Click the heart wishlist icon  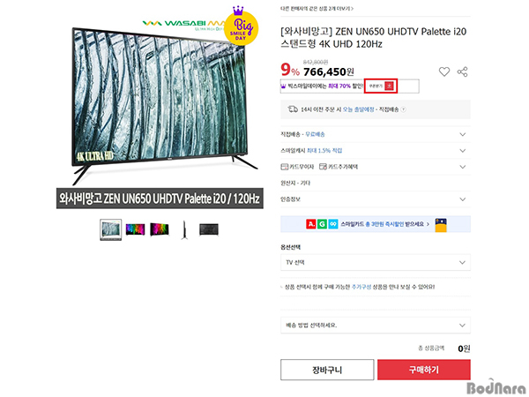point(444,71)
